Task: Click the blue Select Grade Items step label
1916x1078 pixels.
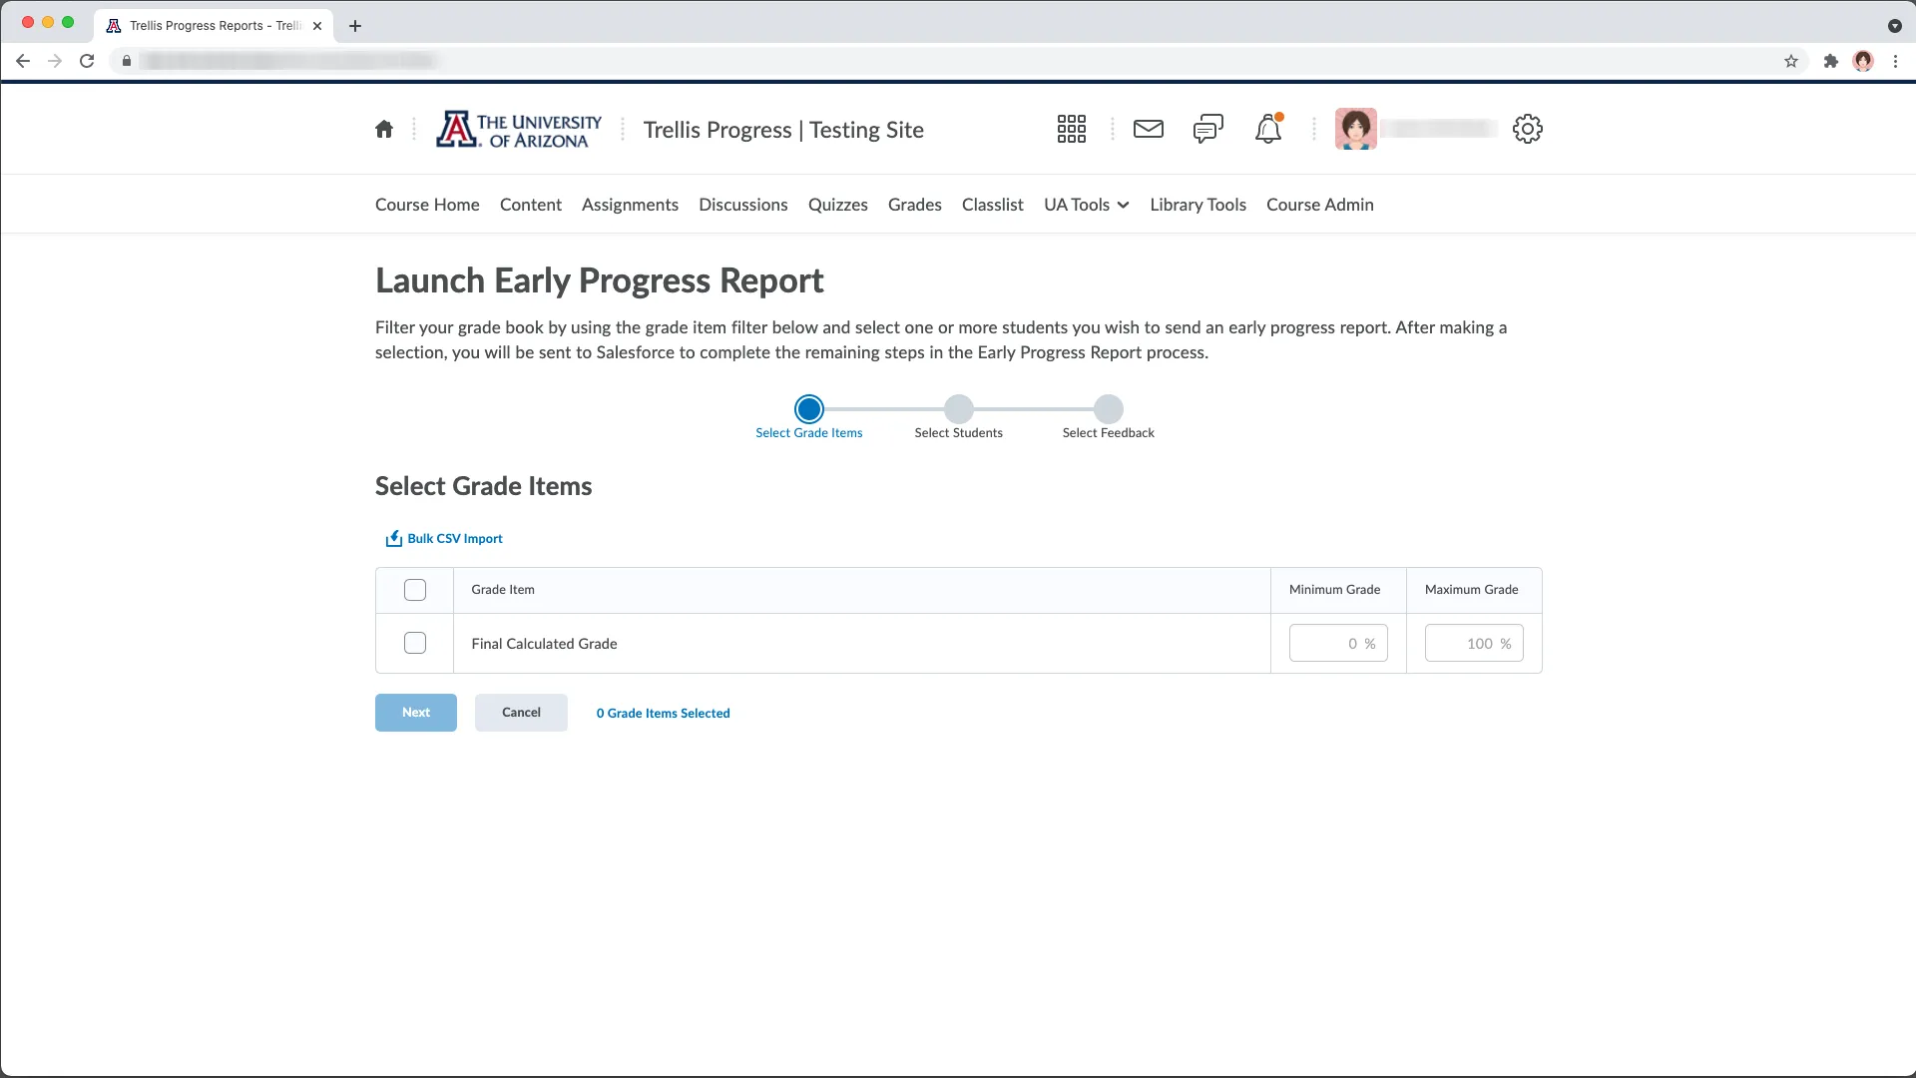Action: [808, 433]
